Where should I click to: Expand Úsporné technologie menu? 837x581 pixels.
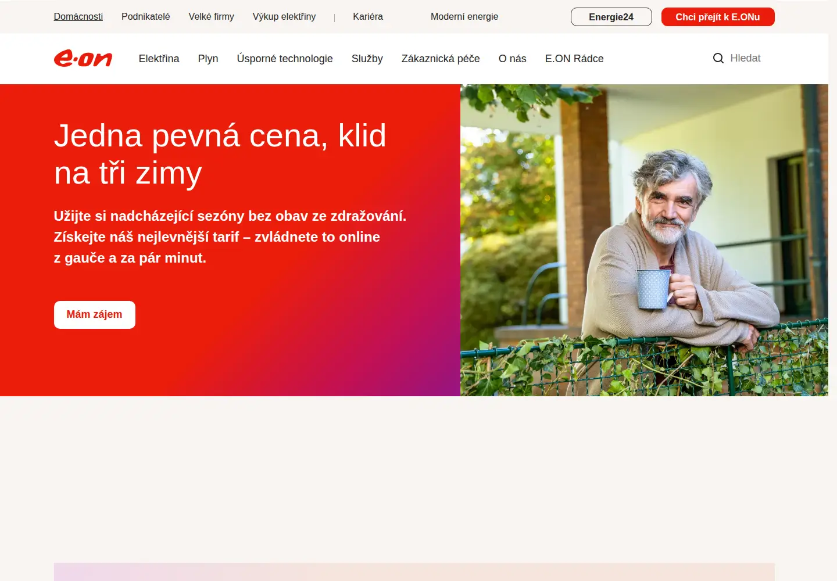tap(285, 59)
